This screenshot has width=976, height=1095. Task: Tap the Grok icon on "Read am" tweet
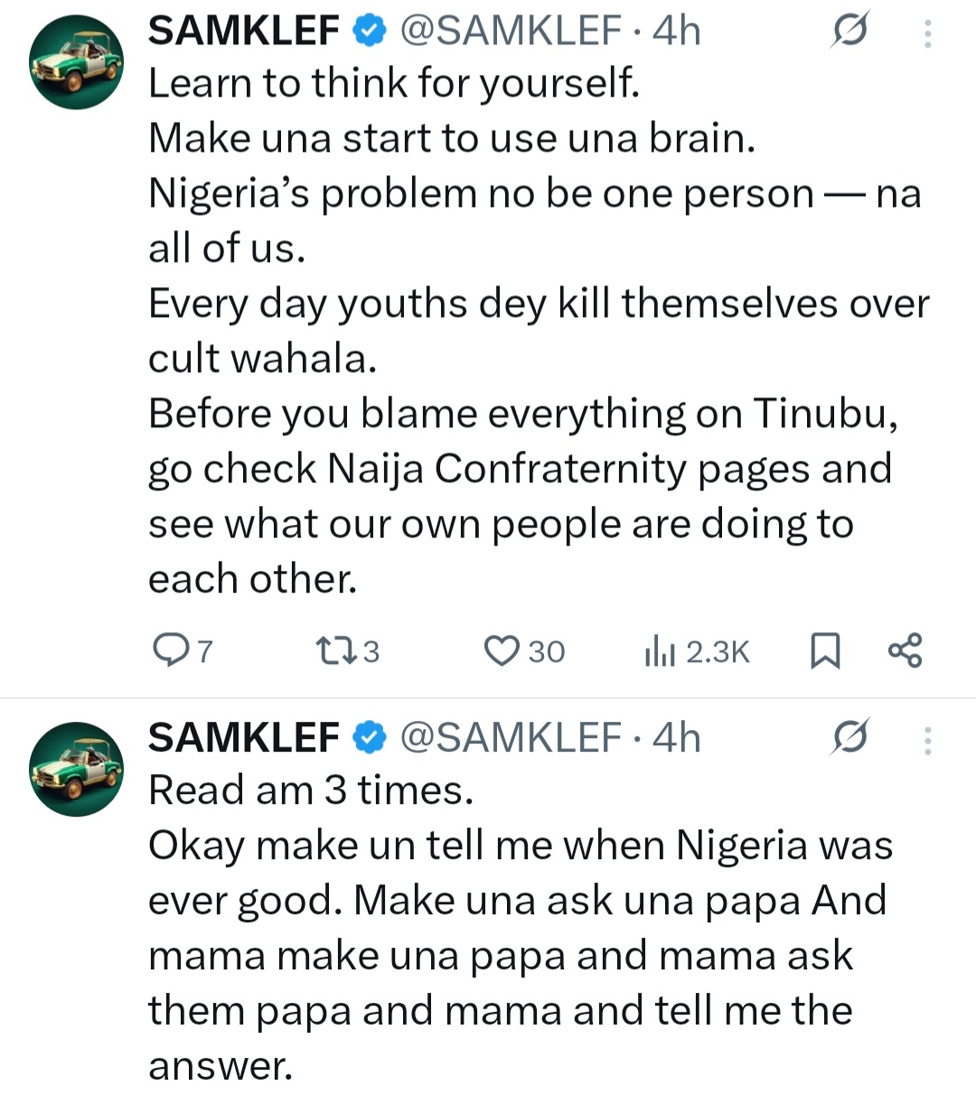(849, 738)
